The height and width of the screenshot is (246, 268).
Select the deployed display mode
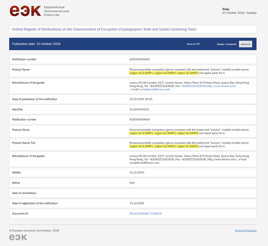(x=245, y=44)
